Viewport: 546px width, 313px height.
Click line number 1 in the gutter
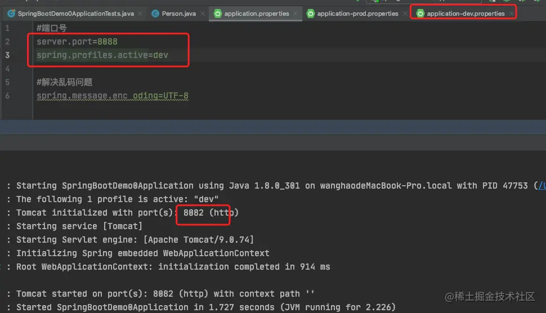pos(7,28)
